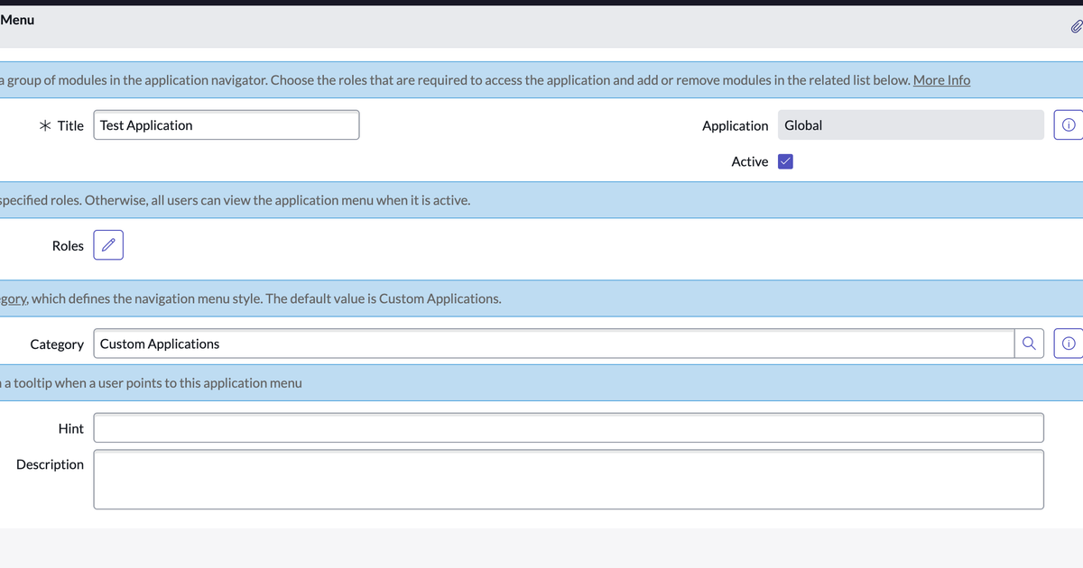Click the Description label
This screenshot has height=568, width=1083.
click(x=50, y=464)
